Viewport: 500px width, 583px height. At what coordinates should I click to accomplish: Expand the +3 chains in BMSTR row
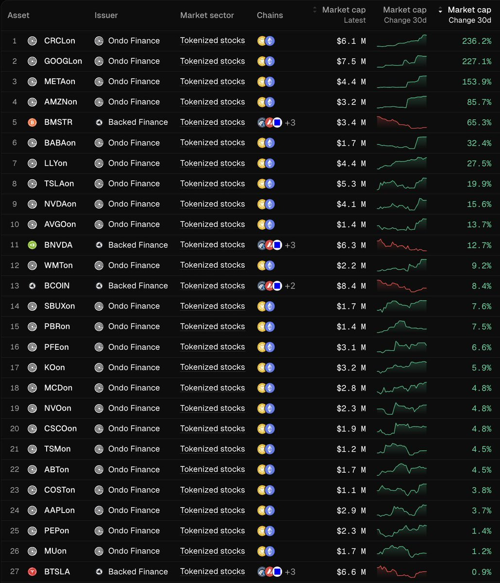290,123
